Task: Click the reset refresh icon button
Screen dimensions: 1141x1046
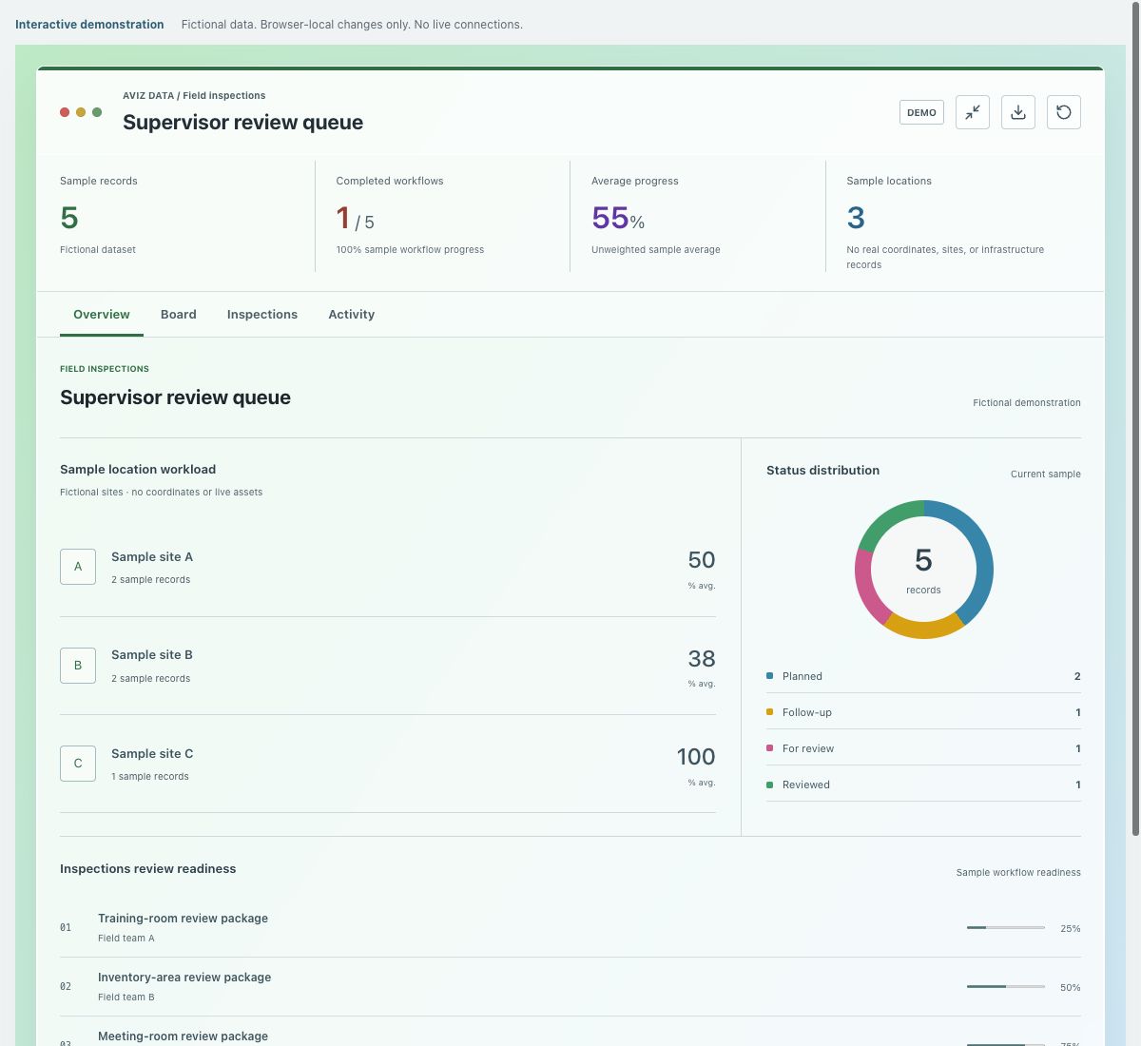Action: [x=1064, y=112]
